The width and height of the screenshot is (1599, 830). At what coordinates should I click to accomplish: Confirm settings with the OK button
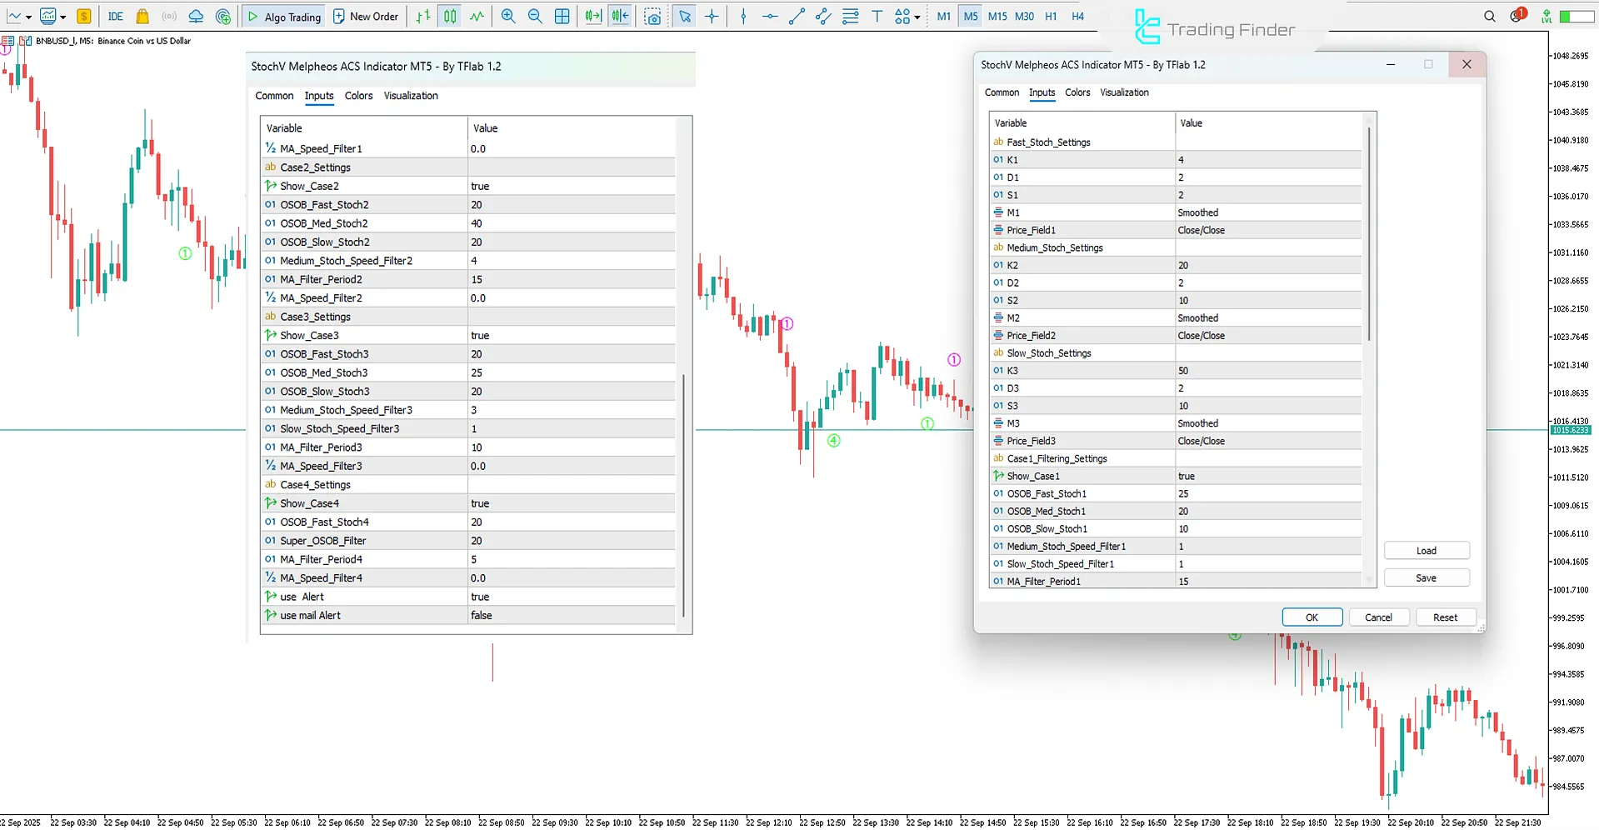coord(1312,617)
